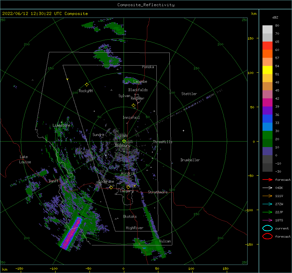Click the green 30 dBZ swatch
Viewport: 292px width, 273px height.
coord(267,135)
